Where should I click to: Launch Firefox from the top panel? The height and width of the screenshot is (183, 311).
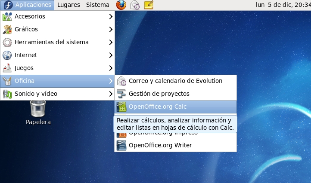point(121,5)
